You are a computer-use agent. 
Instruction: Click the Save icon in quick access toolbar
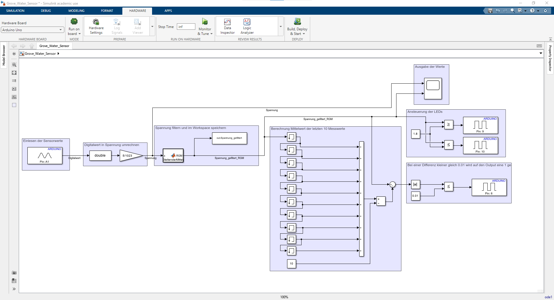490,11
